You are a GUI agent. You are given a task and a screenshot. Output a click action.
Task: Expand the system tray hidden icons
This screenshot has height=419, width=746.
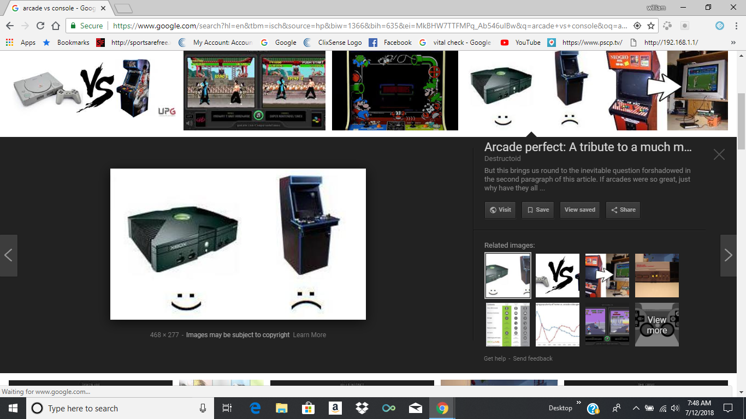click(x=636, y=408)
